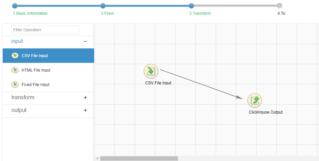Select the ClickHouse Output node icon
The height and width of the screenshot is (161, 319).
(x=255, y=100)
